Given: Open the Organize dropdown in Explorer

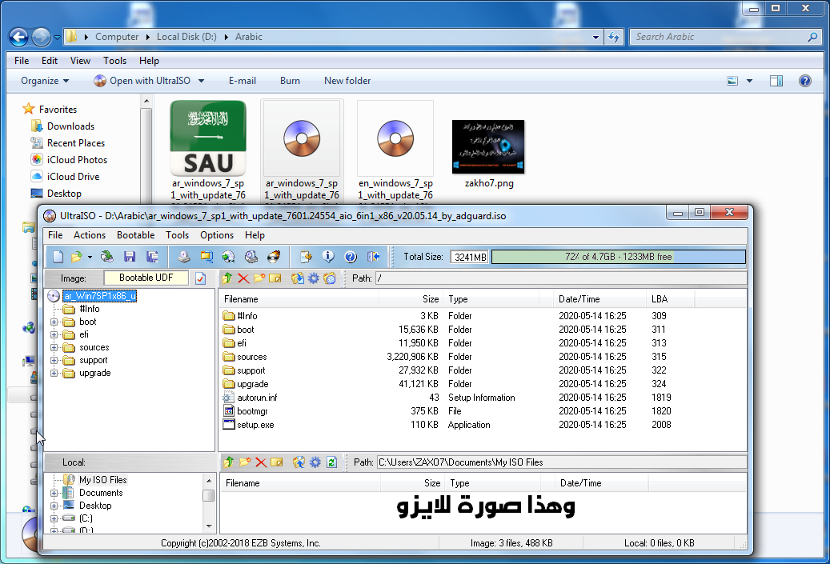Looking at the screenshot, I should (45, 81).
